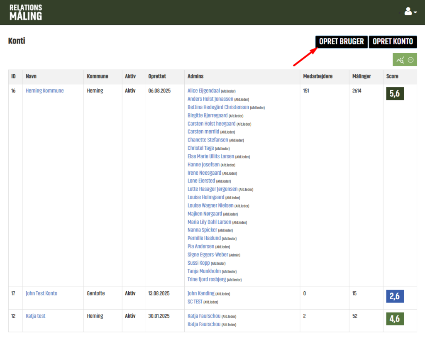Select the SC TEST admin link

[195, 302]
